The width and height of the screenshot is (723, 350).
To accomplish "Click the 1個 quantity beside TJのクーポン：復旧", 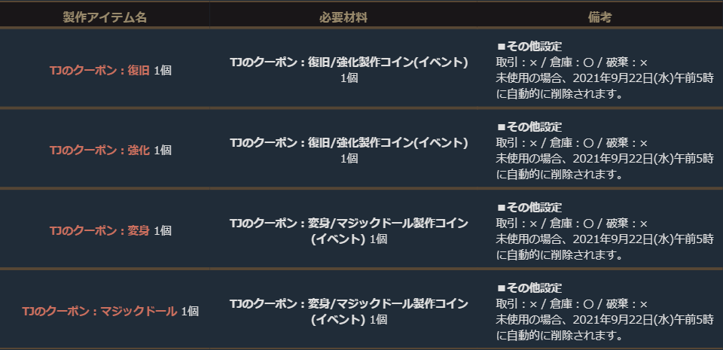I will pos(163,71).
